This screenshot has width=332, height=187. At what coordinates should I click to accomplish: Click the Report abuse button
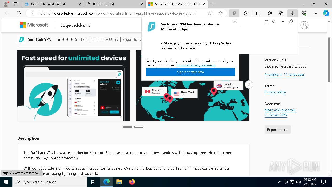click(278, 130)
